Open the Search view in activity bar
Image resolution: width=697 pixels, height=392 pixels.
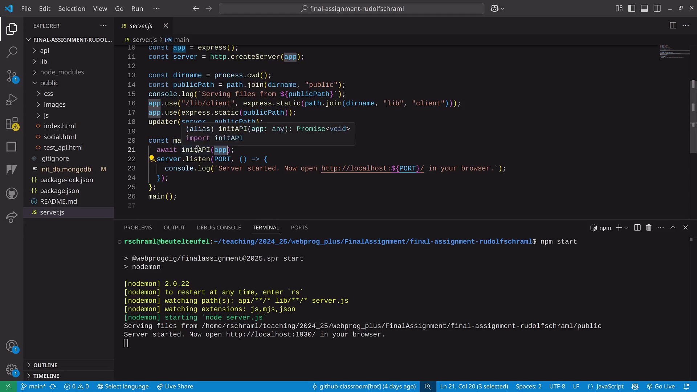pos(12,52)
